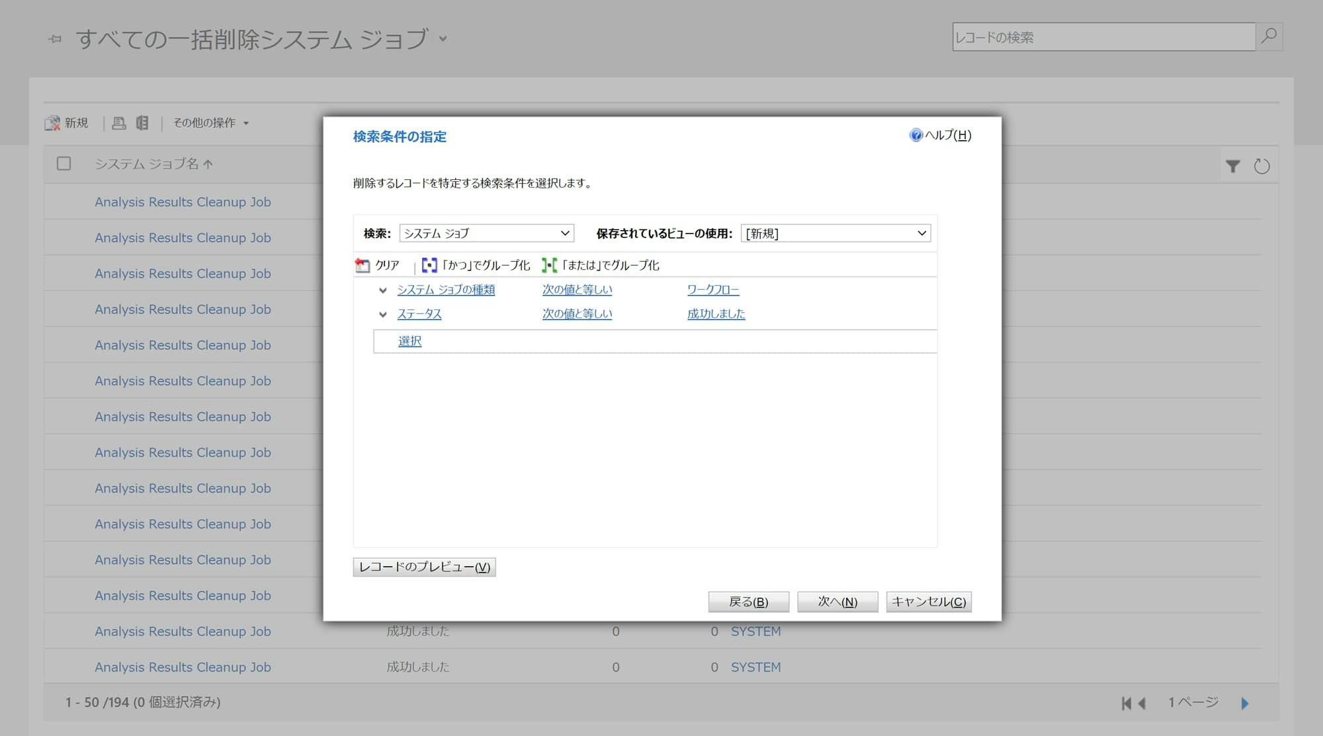Screen dimensions: 1323x736
Task: Open the 検索 entity dropdown showing システム ジョブ
Action: (x=486, y=233)
